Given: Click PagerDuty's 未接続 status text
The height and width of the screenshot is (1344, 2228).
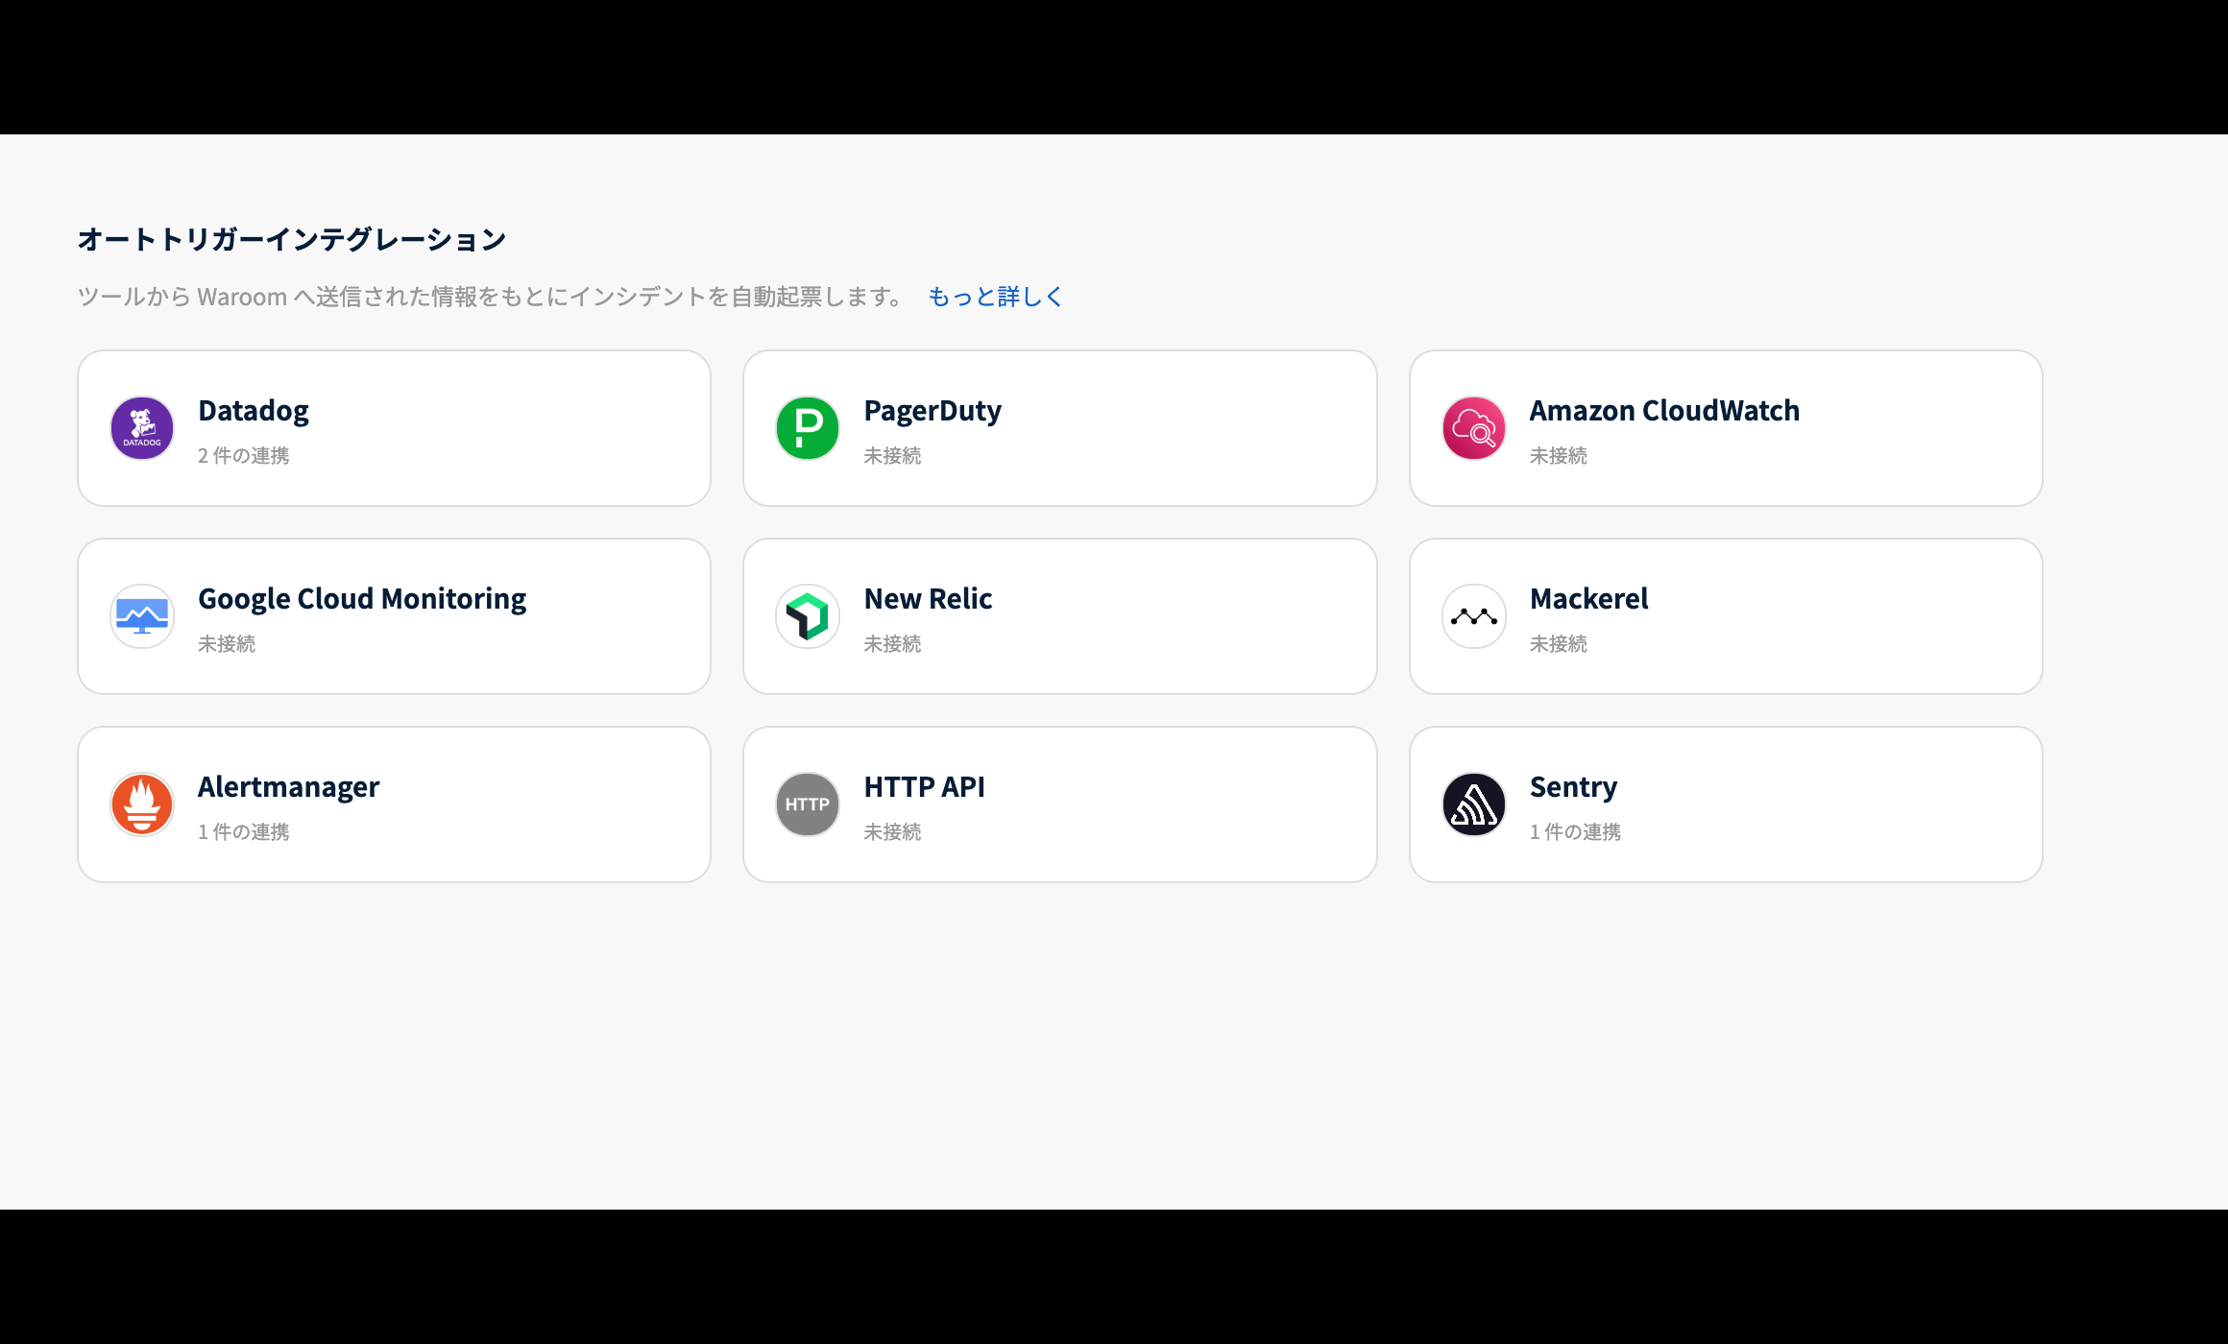Looking at the screenshot, I should 892,456.
